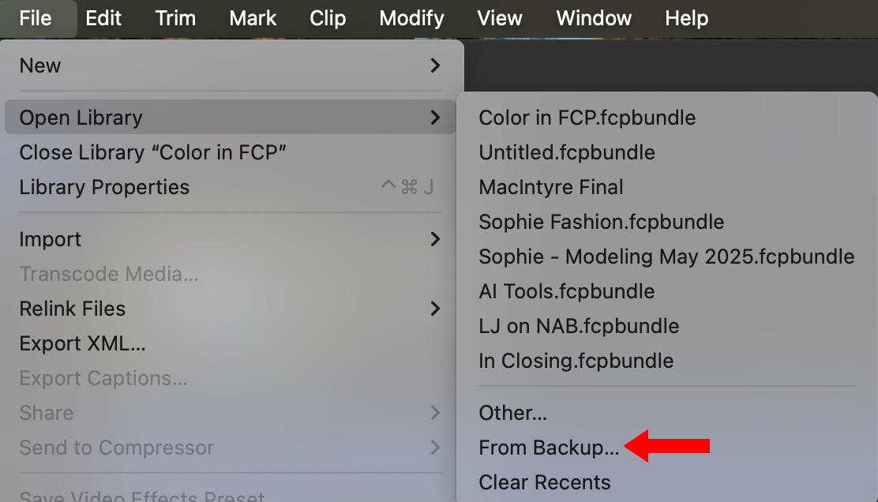Screen dimensions: 878x502
Task: Open the Clip menu
Action: click(x=328, y=18)
